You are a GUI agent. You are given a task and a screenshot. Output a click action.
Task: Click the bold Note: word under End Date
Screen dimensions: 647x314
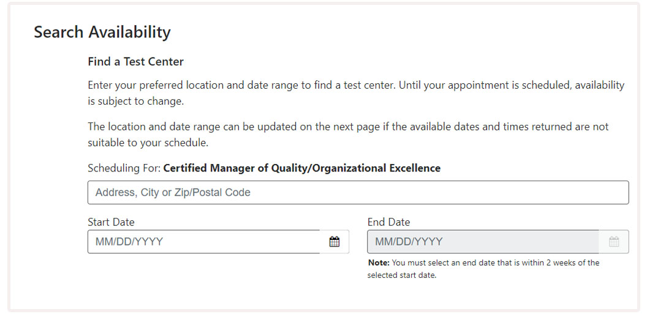379,263
